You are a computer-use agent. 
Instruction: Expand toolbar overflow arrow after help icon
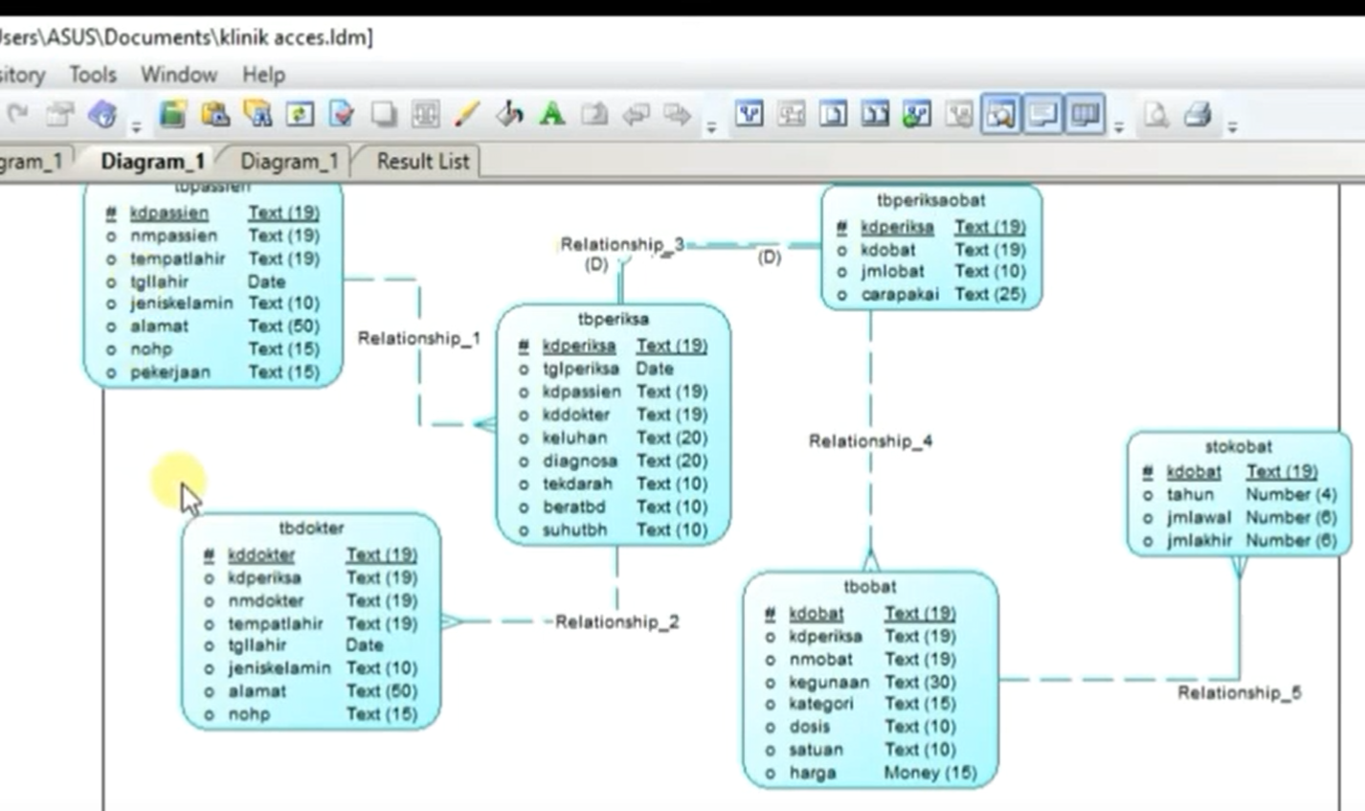(136, 126)
